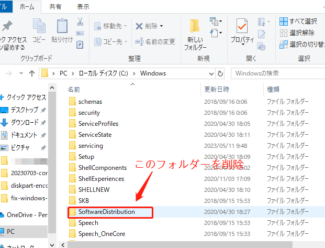Click the folder icon in the address bar

coord(45,73)
